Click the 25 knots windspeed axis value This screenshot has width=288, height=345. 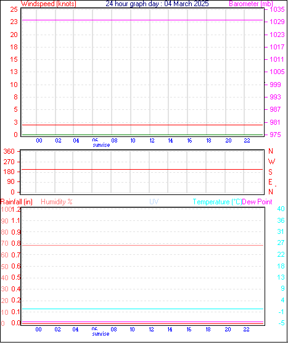14,9
